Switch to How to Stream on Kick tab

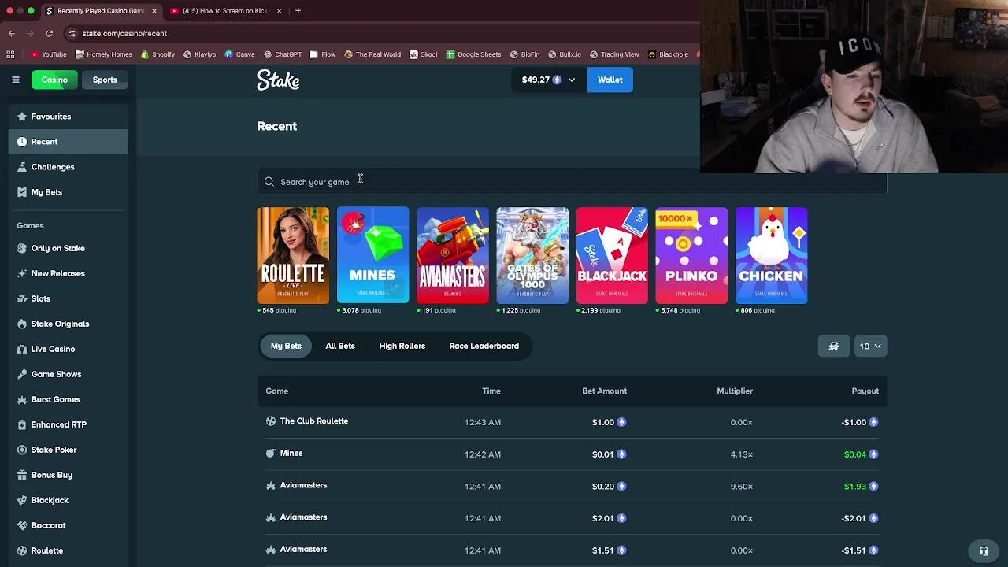click(x=225, y=11)
